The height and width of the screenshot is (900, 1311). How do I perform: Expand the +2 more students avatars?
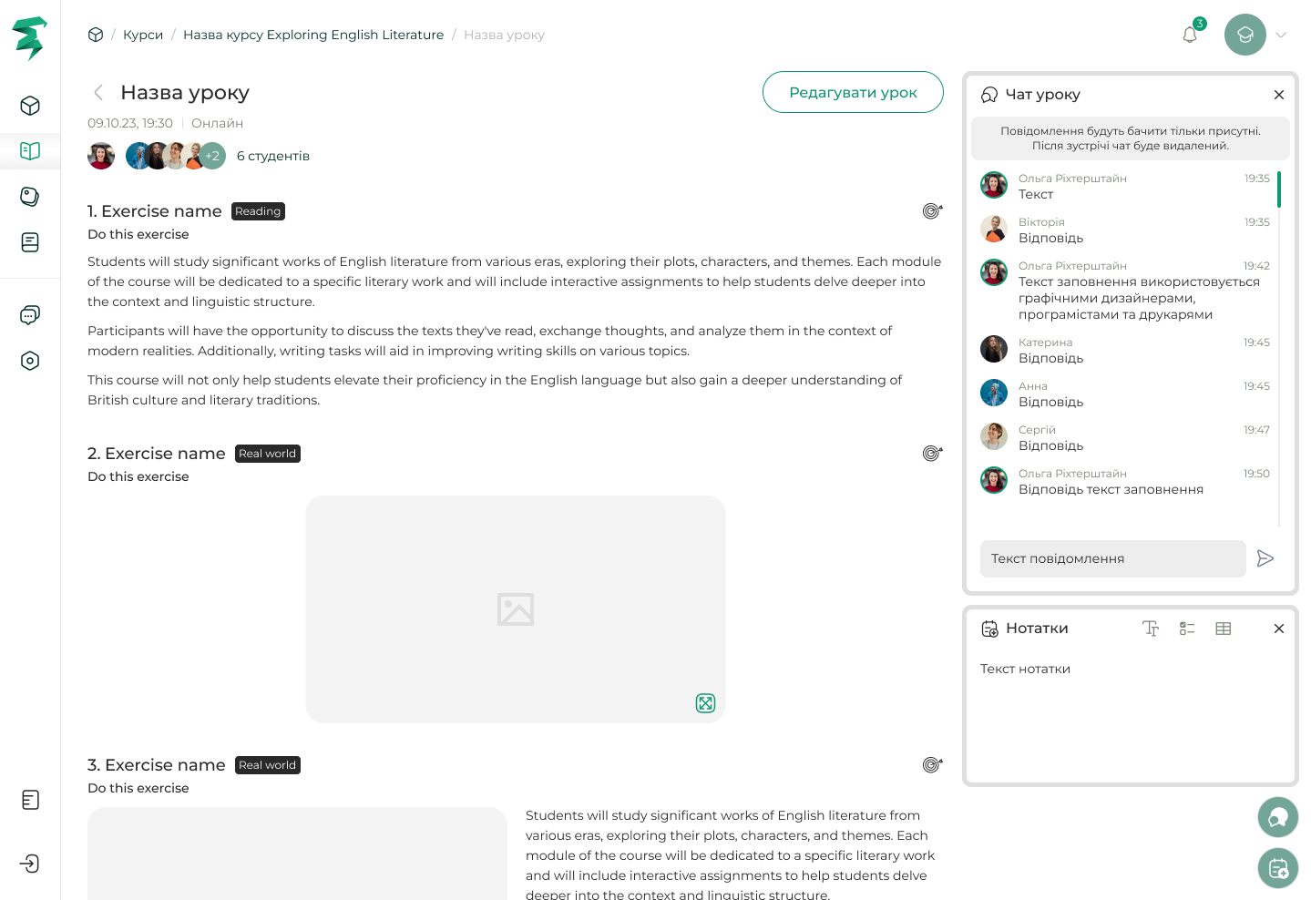[x=212, y=156]
